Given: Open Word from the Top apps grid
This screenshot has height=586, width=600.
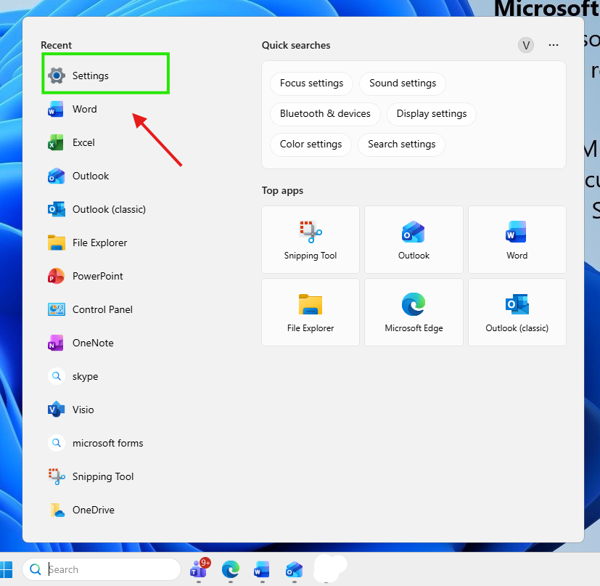Looking at the screenshot, I should point(517,240).
